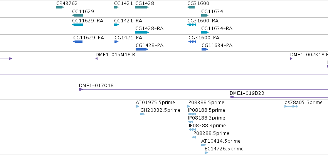Click the CG11634-RA transcript arrow
The height and width of the screenshot is (155, 328).
[x=205, y=32]
